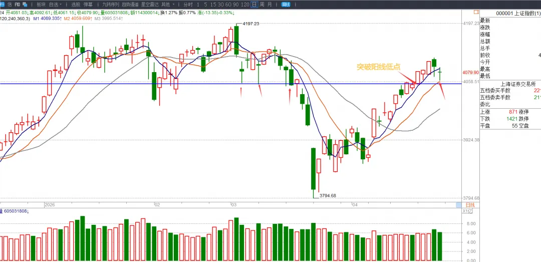Image resolution: width=541 pixels, height=262 pixels.
Task: Click the 五档委买手数 row
Action: (510, 91)
